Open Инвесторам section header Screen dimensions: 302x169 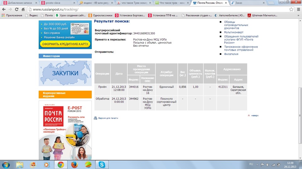(x=65, y=56)
